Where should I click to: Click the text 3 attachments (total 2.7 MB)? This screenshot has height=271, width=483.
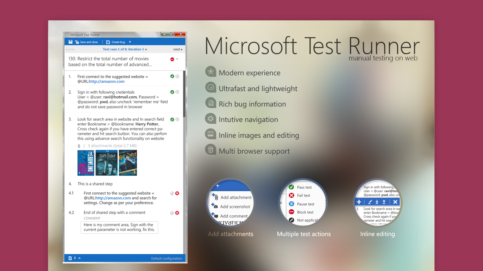(112, 146)
